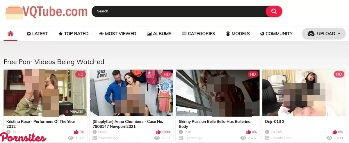Open the Models page
This screenshot has height=143, width=349.
tap(238, 34)
